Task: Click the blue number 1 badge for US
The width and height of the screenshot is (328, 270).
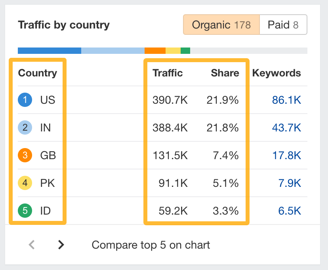Action: pyautogui.click(x=25, y=100)
